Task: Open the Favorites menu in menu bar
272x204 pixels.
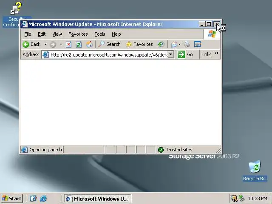Action: pyautogui.click(x=78, y=34)
